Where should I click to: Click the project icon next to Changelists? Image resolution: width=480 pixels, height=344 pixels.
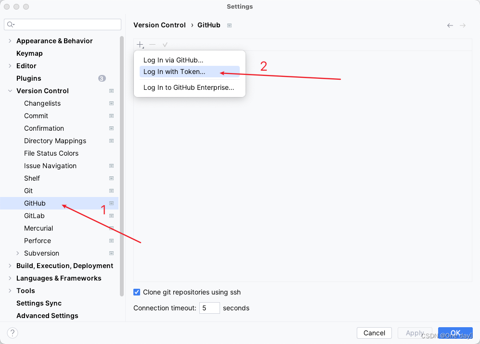111,104
